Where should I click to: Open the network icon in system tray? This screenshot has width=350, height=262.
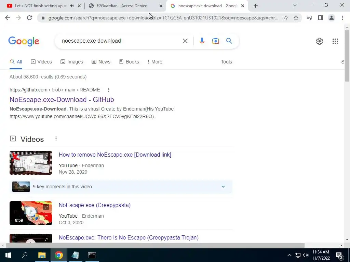tap(298, 255)
